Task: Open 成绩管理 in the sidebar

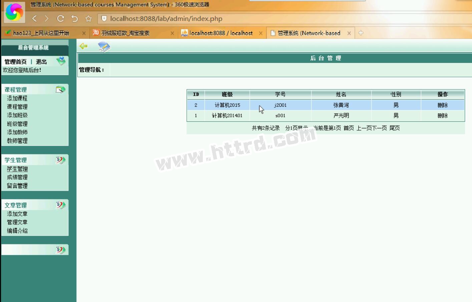Action: click(17, 177)
